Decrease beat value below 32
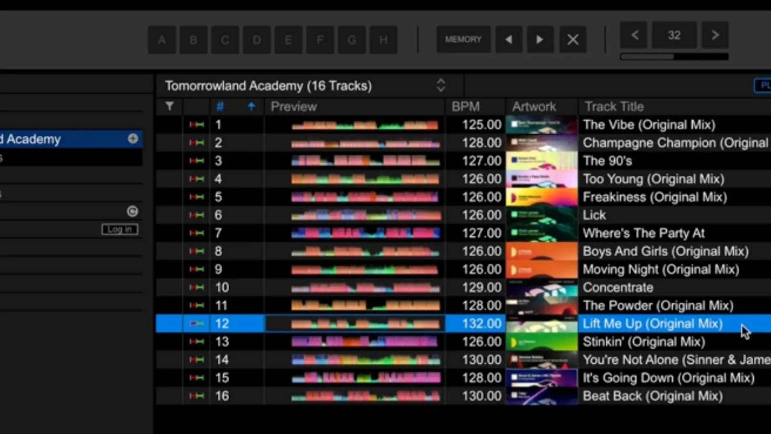The height and width of the screenshot is (434, 771). [634, 35]
